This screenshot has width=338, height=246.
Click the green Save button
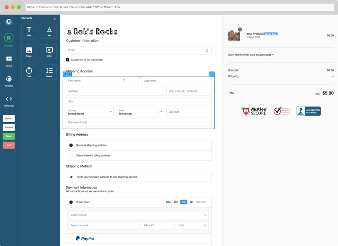[8, 136]
